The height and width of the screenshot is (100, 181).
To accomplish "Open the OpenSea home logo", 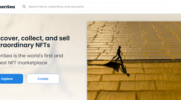I will (7, 7).
